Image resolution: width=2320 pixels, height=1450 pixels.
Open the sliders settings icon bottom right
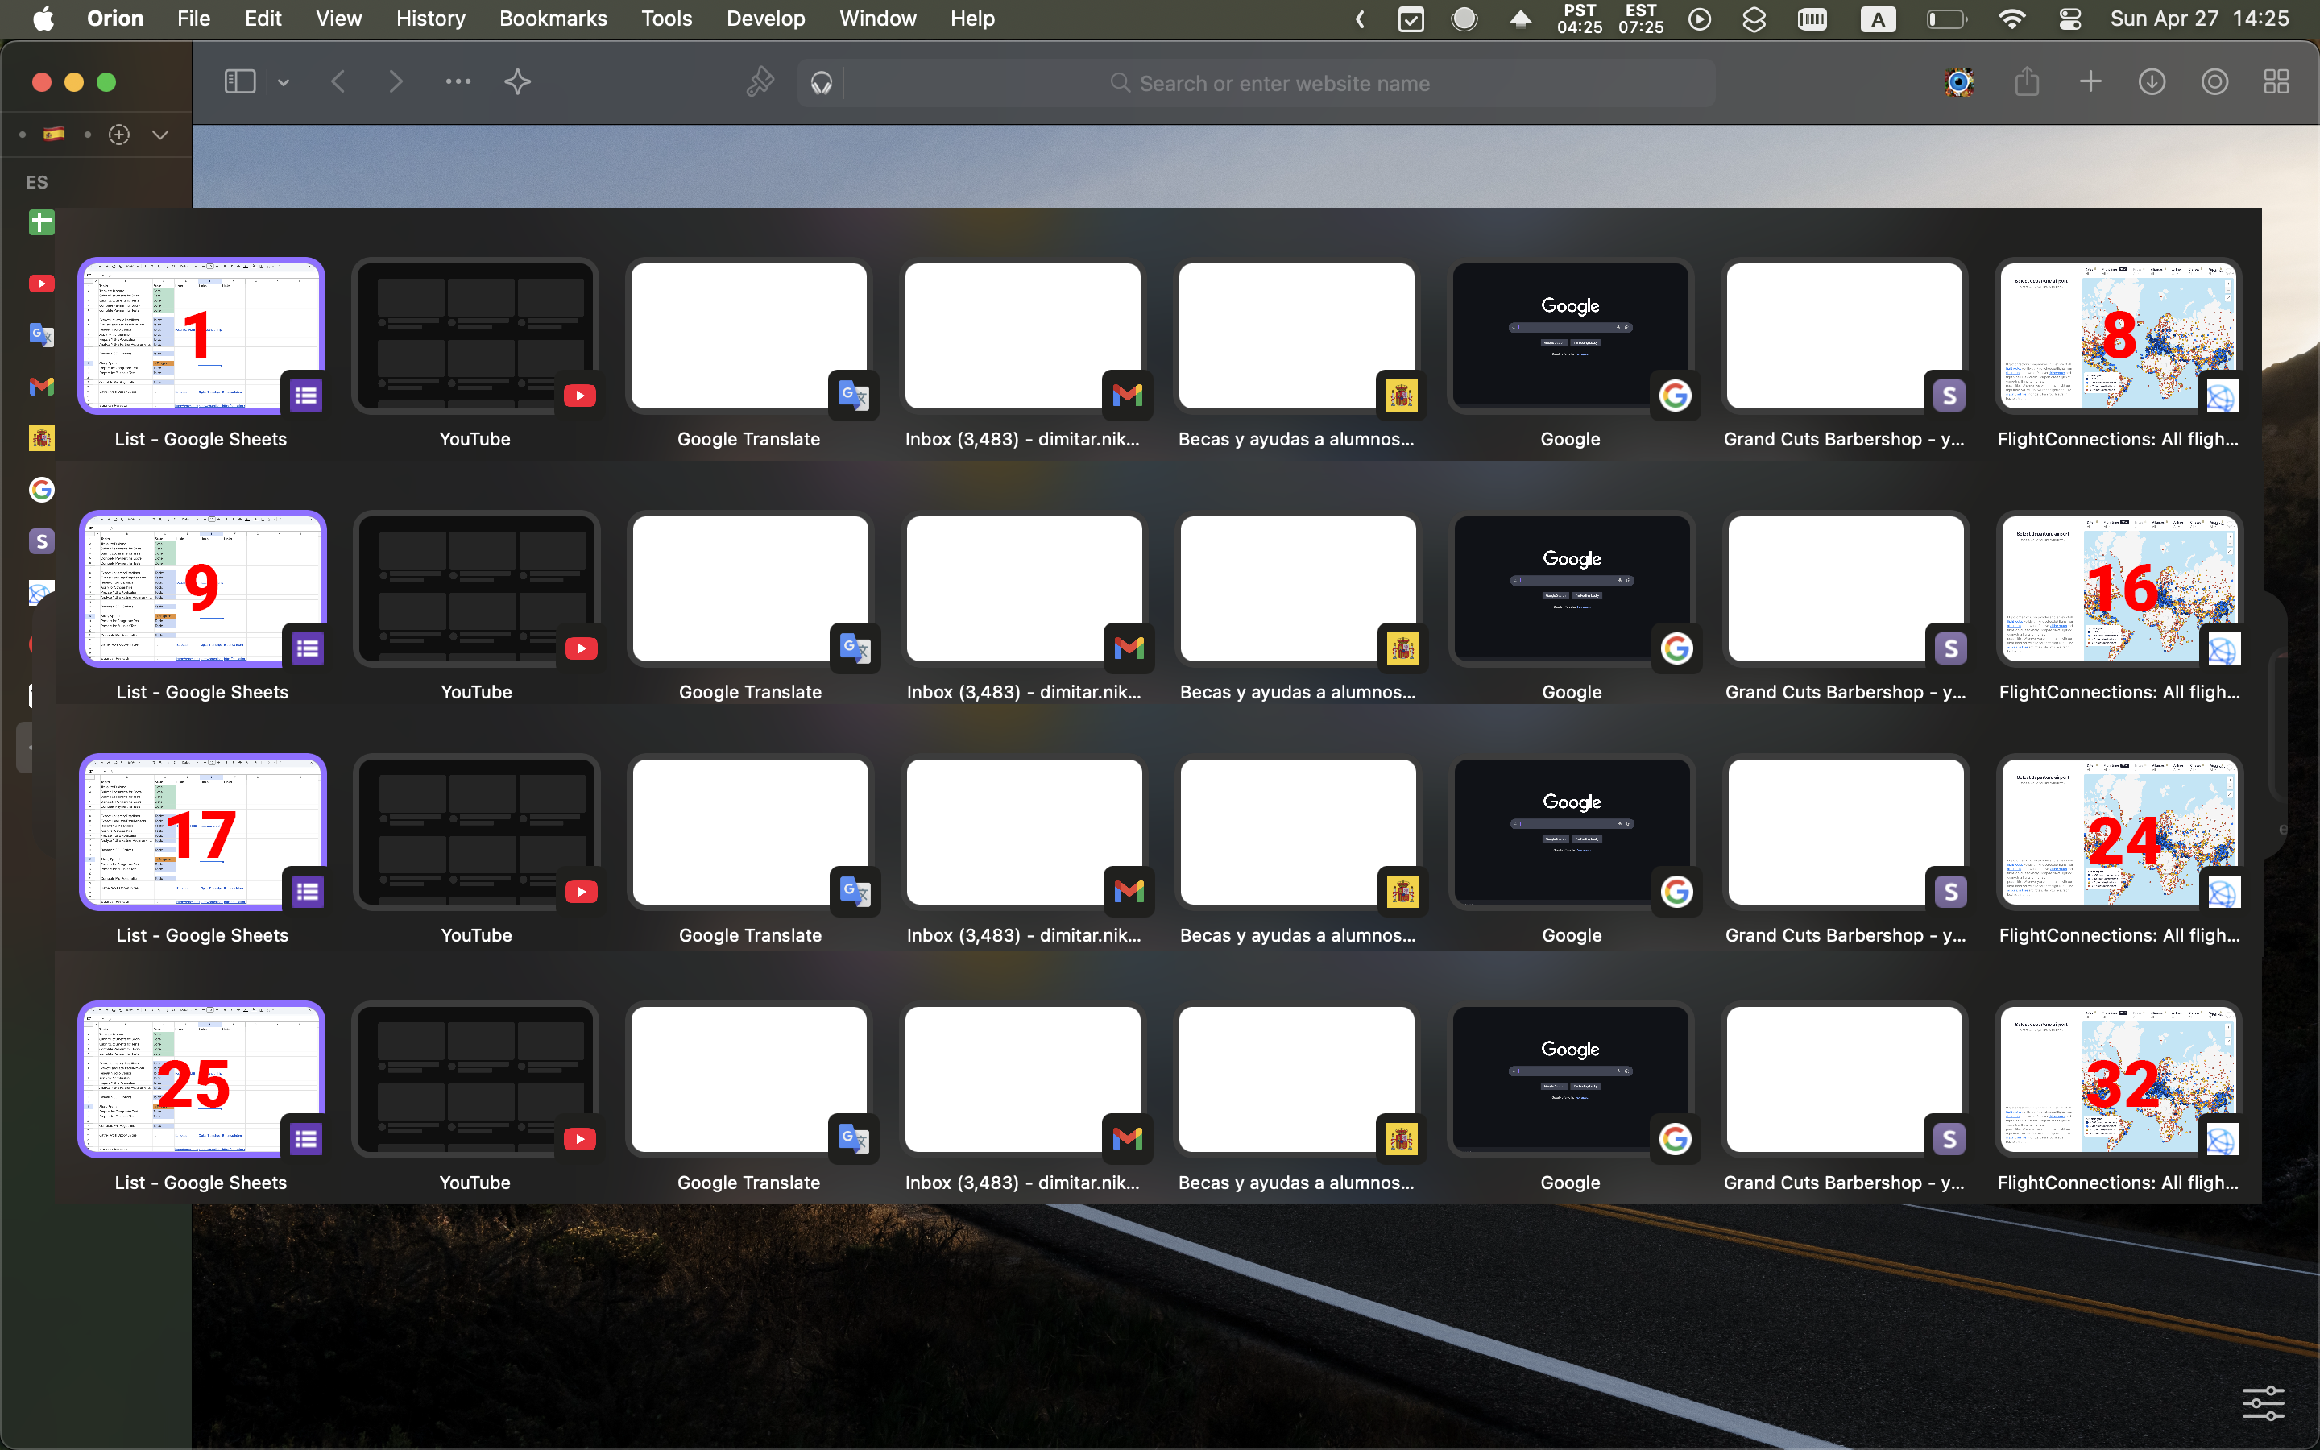(x=2263, y=1403)
